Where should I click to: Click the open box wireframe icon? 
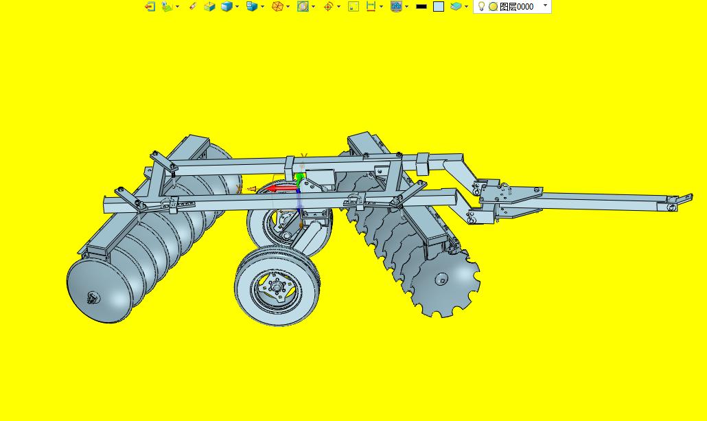pos(209,6)
